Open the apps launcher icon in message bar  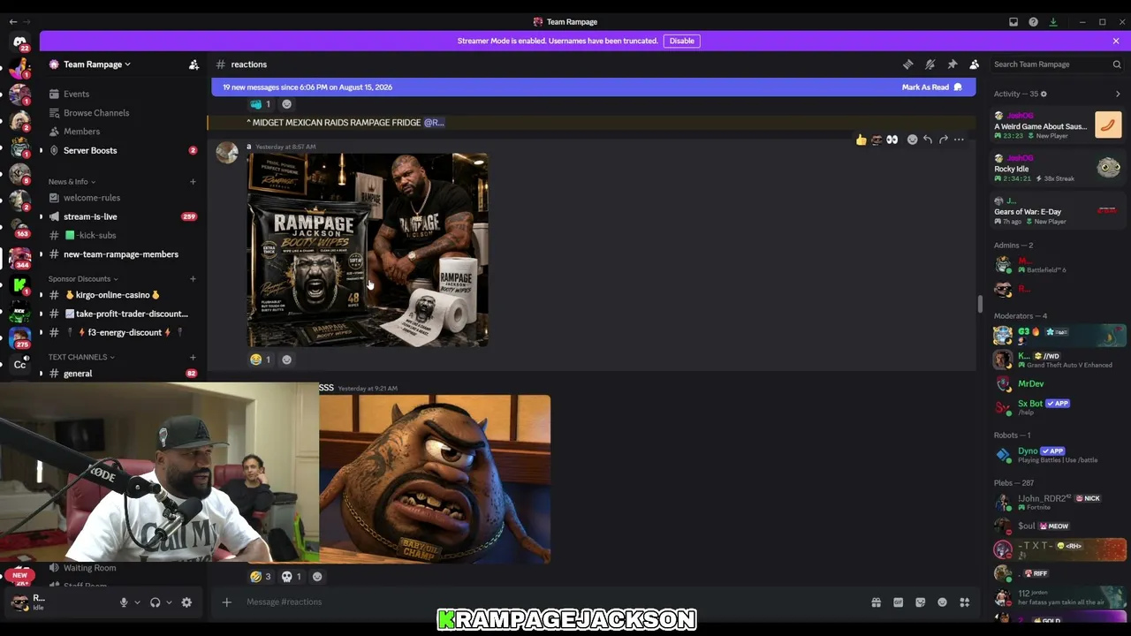[964, 602]
